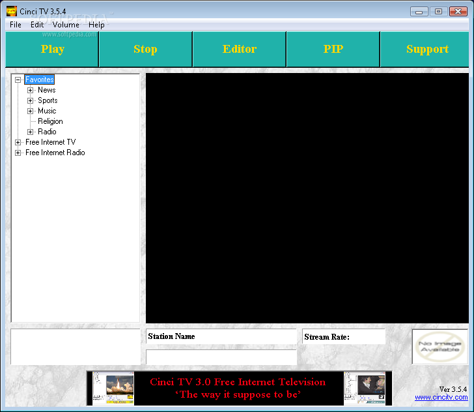Click the Play button

(52, 50)
